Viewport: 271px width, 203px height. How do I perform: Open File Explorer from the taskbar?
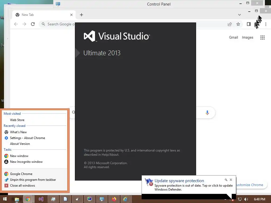(17, 199)
